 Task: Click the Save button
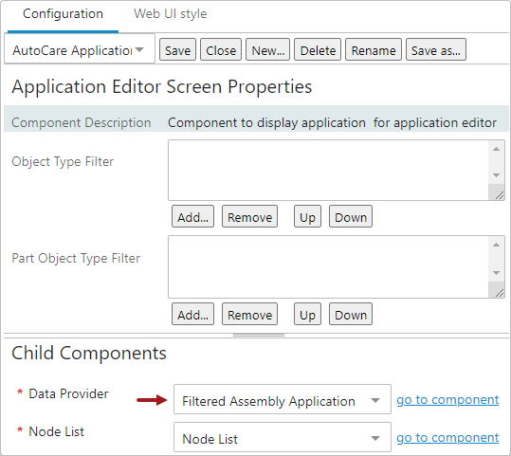pyautogui.click(x=177, y=50)
